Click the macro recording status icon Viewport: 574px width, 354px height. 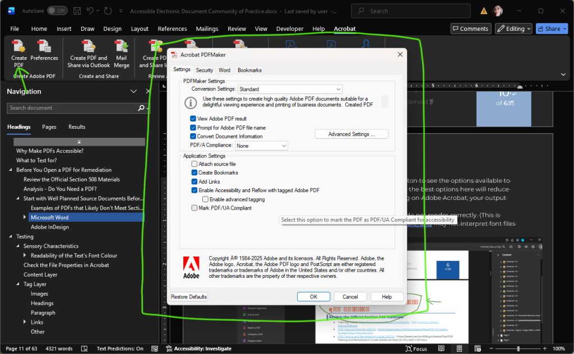tap(155, 348)
